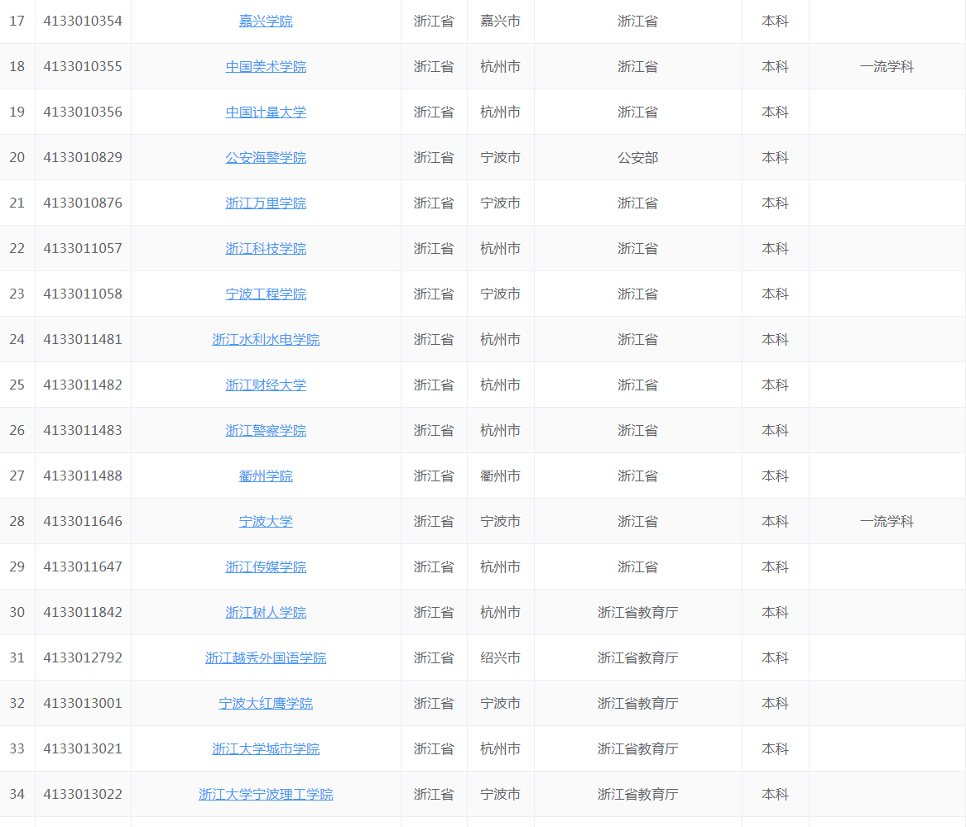Image resolution: width=966 pixels, height=827 pixels.
Task: Click 宁波市 in the 公安海警学院 row
Action: (500, 157)
